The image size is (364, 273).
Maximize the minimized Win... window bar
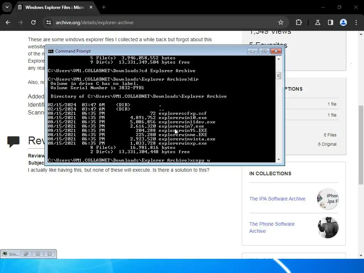click(x=38, y=254)
